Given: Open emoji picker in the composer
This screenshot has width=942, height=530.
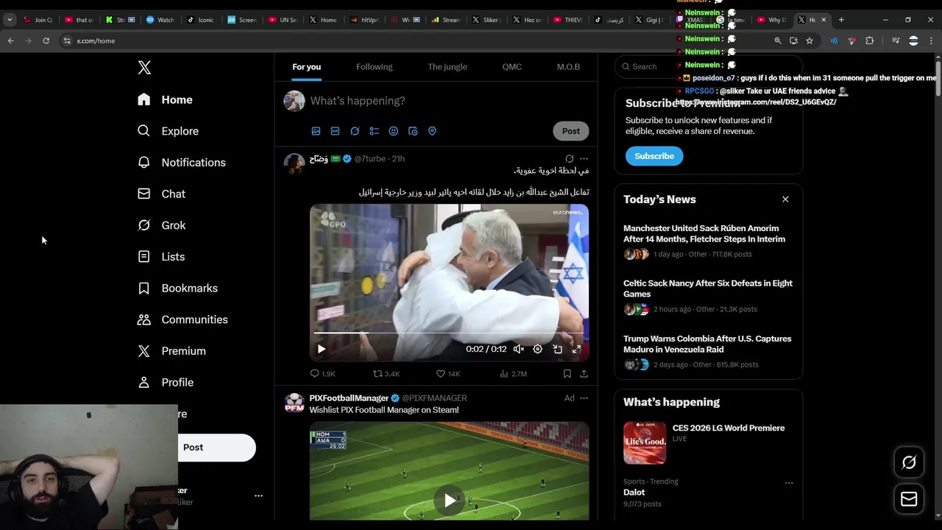Looking at the screenshot, I should (x=393, y=131).
